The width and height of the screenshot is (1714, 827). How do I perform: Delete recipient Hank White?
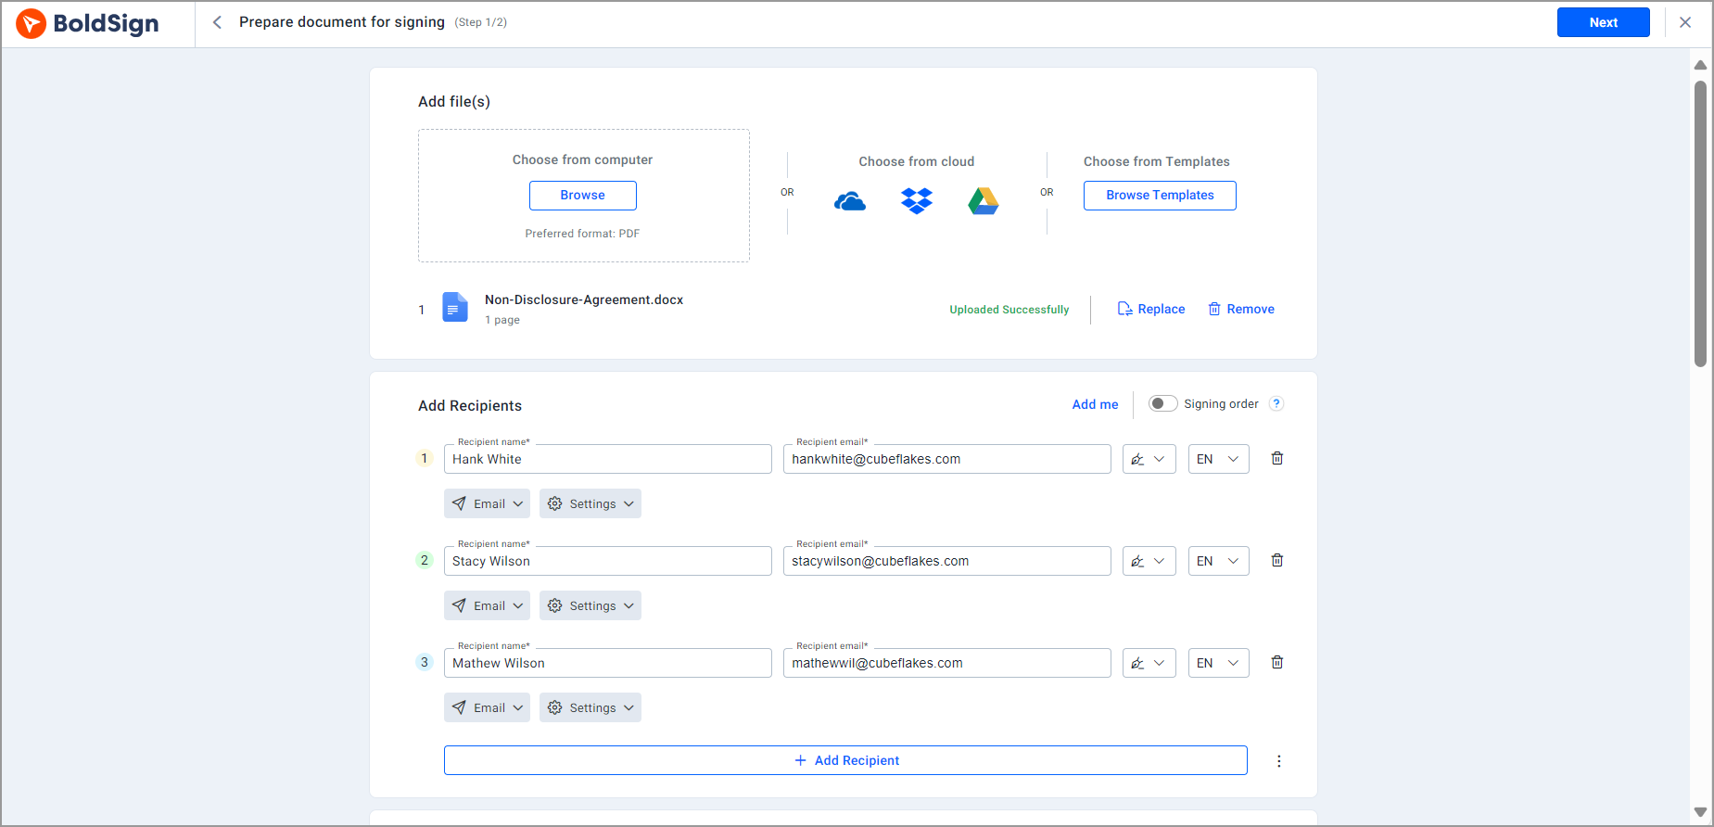tap(1277, 459)
